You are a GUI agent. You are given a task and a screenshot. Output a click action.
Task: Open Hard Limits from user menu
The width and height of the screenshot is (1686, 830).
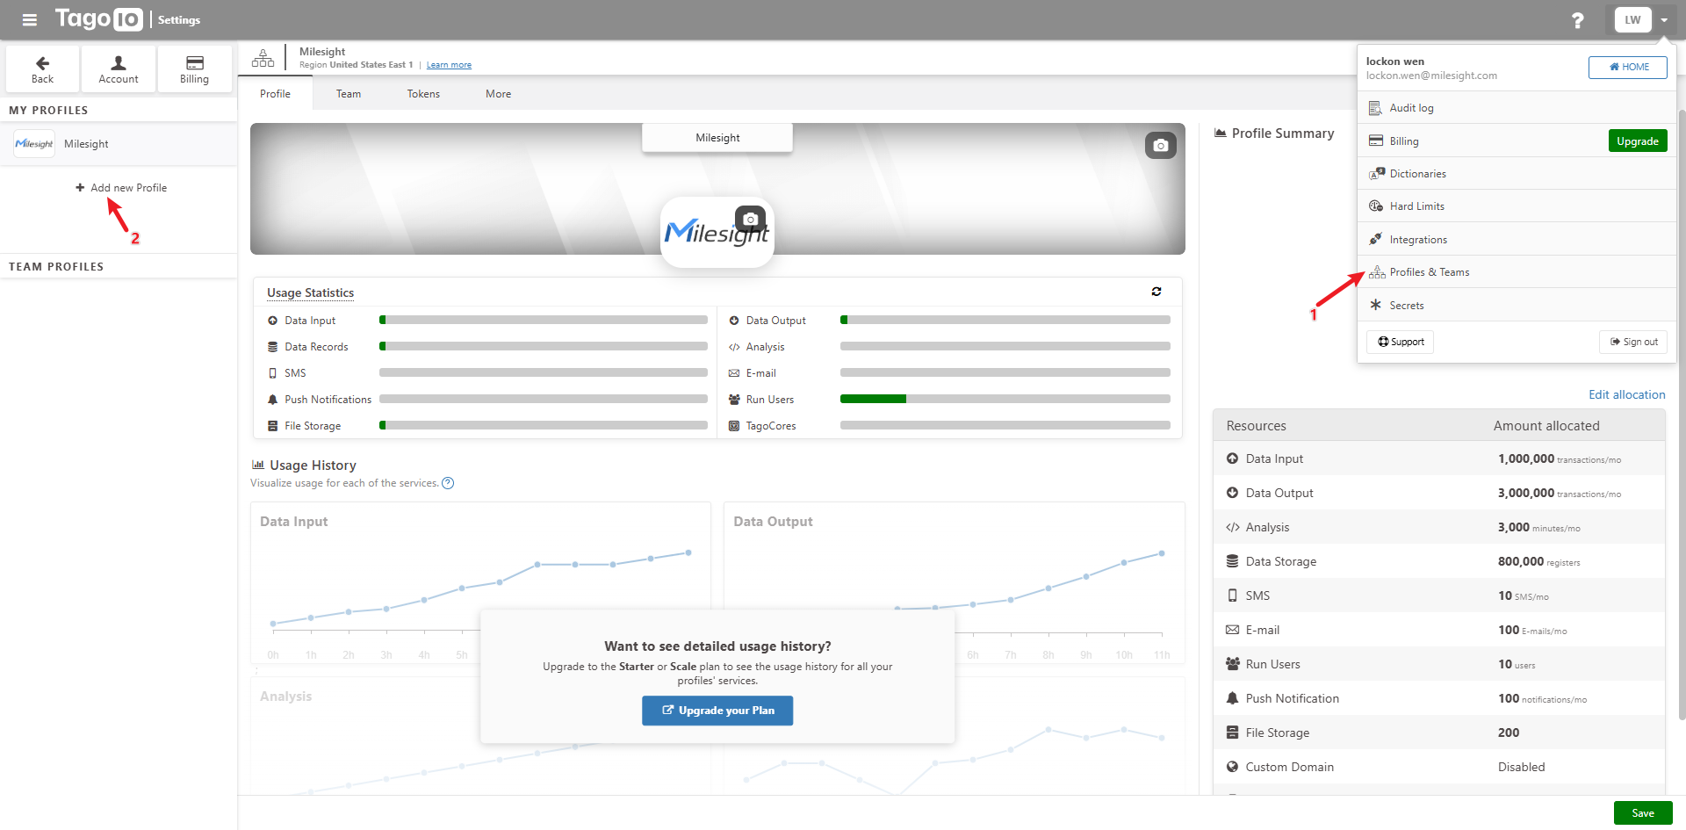(x=1517, y=206)
